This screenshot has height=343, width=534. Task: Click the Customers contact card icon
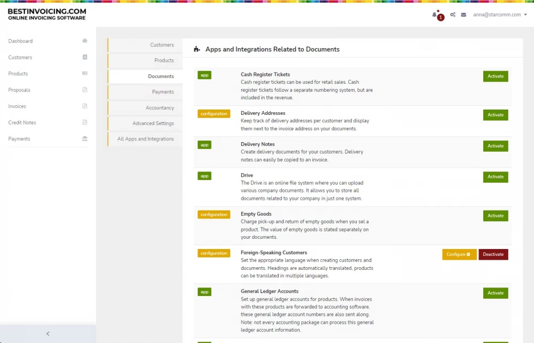[x=85, y=57]
